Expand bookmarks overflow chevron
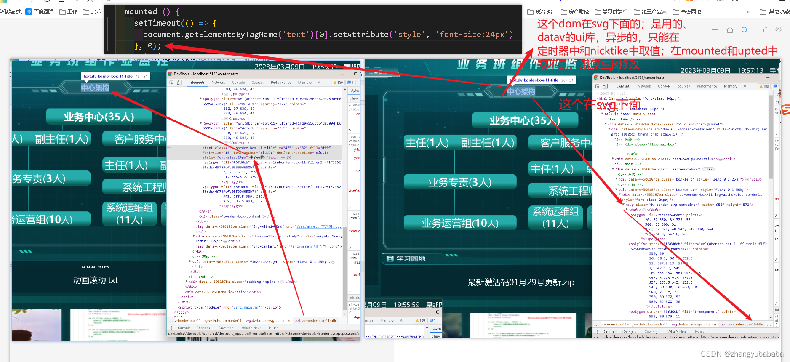 748,12
